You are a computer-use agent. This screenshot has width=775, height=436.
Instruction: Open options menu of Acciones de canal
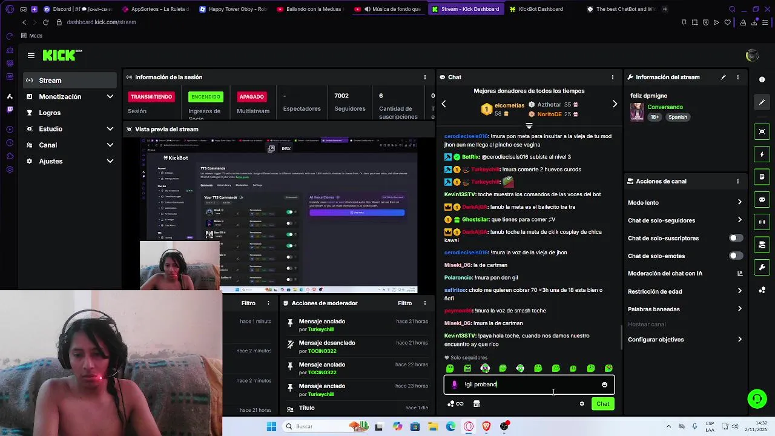pos(737,181)
